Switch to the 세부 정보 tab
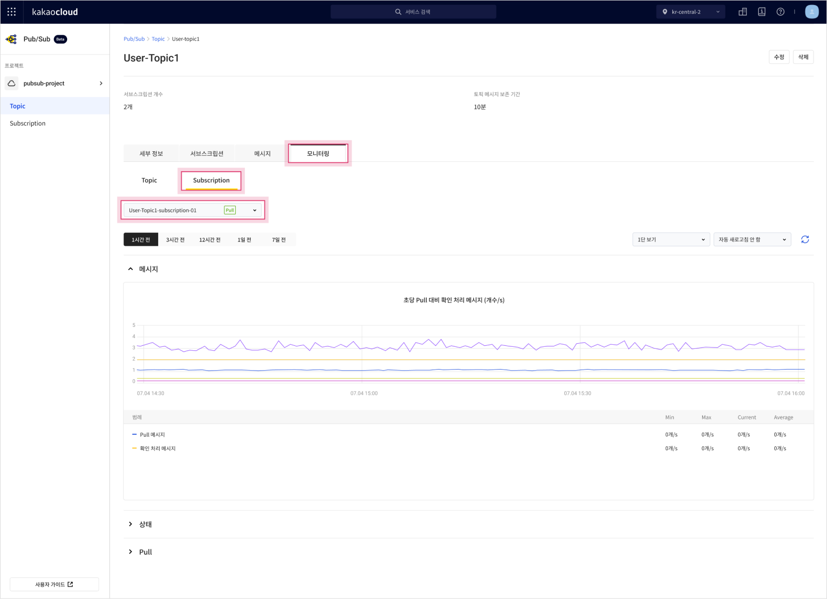Viewport: 827px width, 599px height. 151,154
